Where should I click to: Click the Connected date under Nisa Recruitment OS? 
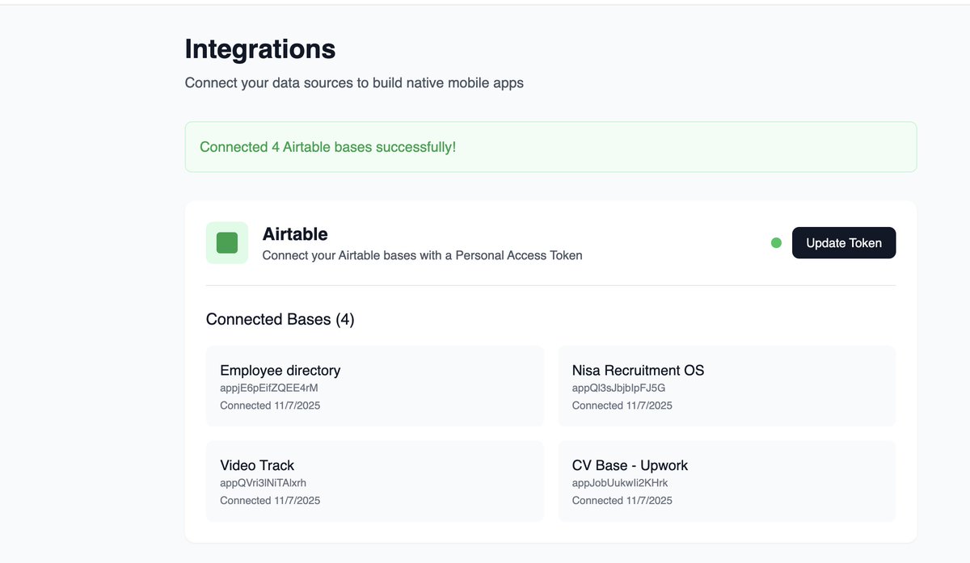(x=622, y=405)
